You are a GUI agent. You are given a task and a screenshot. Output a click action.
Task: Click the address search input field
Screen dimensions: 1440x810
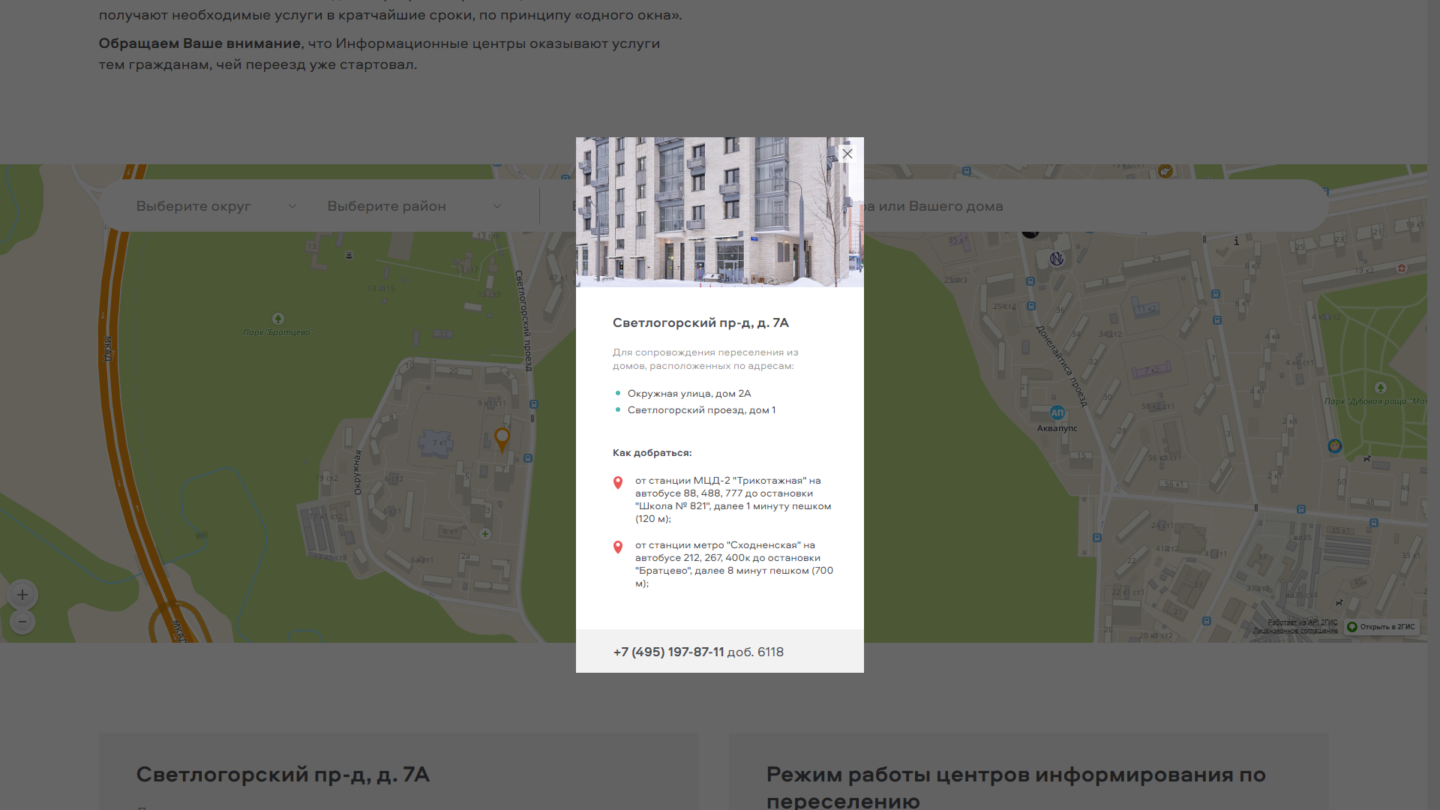click(930, 206)
